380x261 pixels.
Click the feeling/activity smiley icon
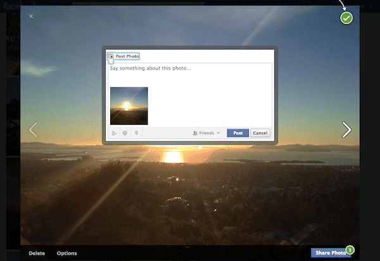(x=125, y=133)
